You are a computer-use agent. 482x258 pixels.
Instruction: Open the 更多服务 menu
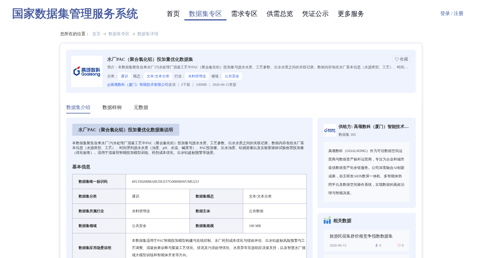click(351, 14)
